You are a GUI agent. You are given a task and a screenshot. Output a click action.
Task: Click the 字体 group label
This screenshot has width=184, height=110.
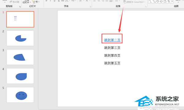pyautogui.click(x=66, y=6)
